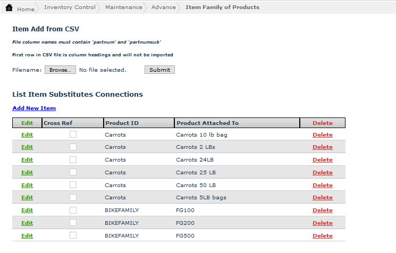Enable Cross Ref for FG100 row
The width and height of the screenshot is (396, 253).
(73, 210)
